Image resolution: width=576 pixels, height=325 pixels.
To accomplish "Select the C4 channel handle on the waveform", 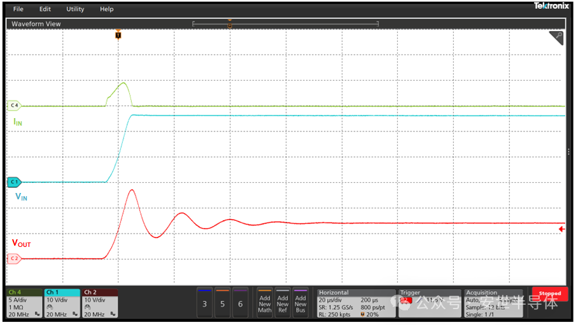I will pos(13,105).
